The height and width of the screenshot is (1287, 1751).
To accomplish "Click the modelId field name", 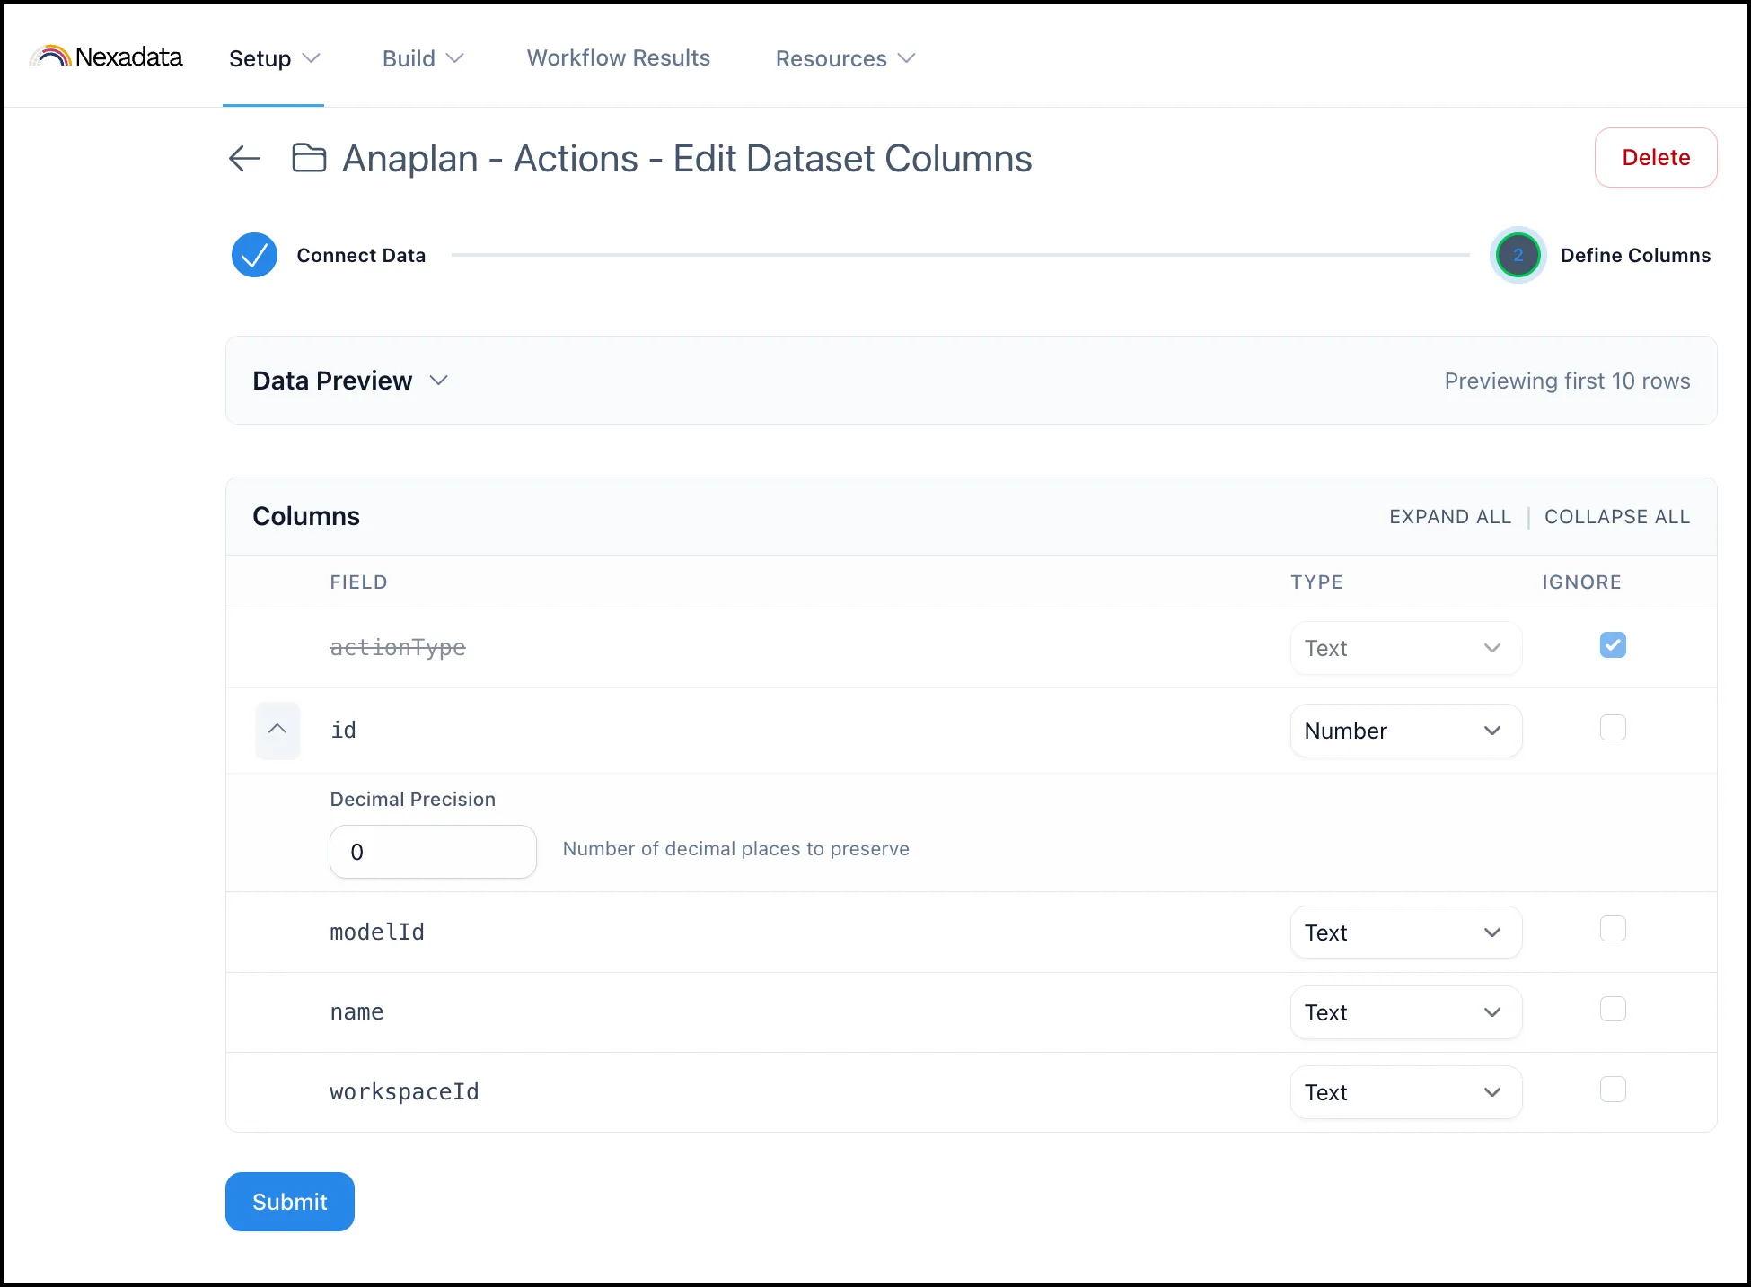I will (377, 932).
